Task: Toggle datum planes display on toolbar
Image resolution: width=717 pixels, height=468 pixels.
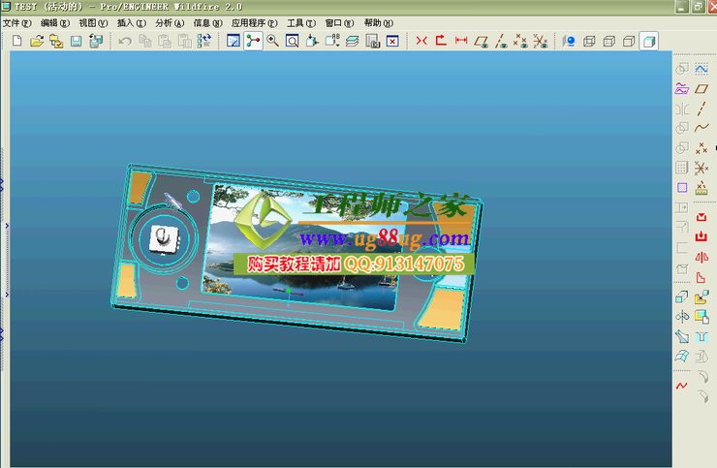Action: pos(481,41)
